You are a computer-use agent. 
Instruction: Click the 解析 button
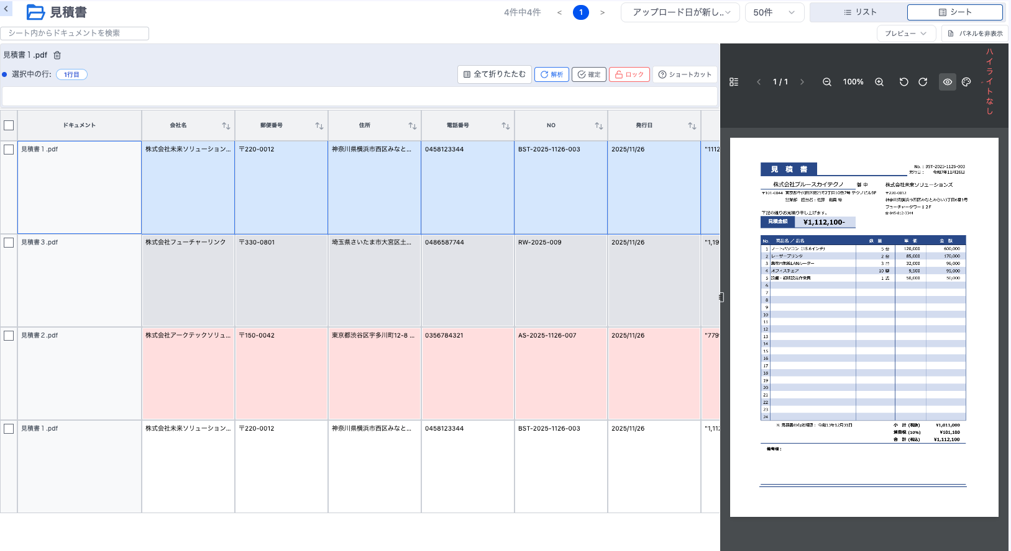point(552,74)
